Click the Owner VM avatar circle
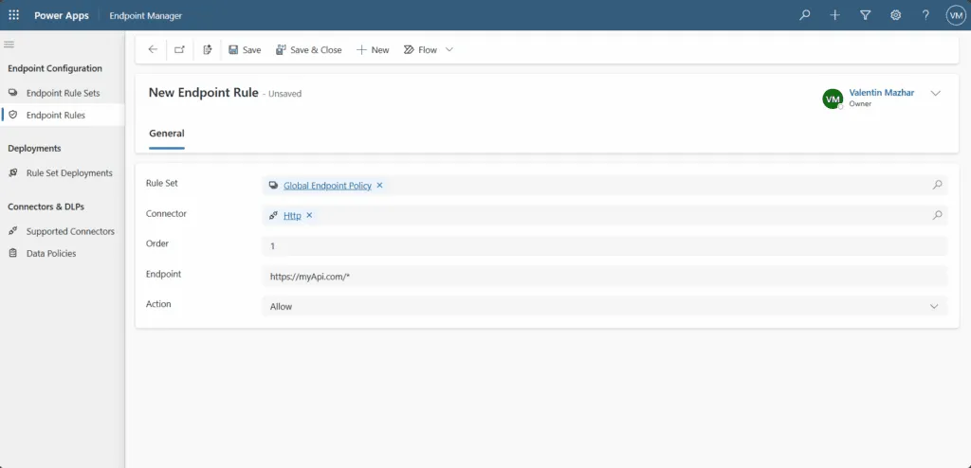This screenshot has width=971, height=468. [x=833, y=99]
